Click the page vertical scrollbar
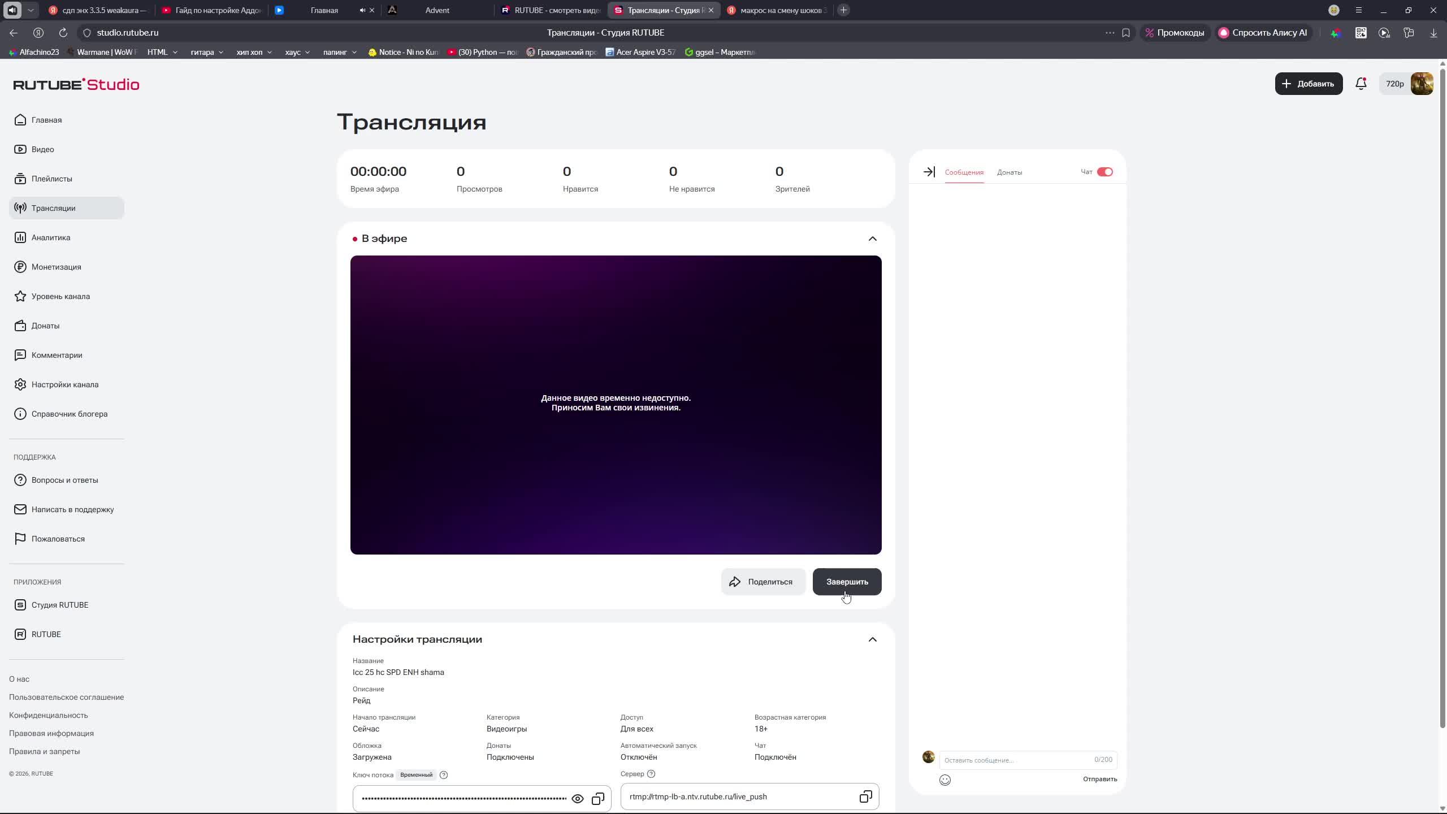 [1442, 396]
